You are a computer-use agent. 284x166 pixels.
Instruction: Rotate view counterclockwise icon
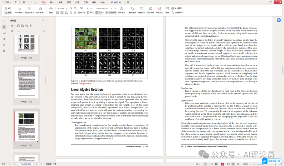tap(71, 13)
